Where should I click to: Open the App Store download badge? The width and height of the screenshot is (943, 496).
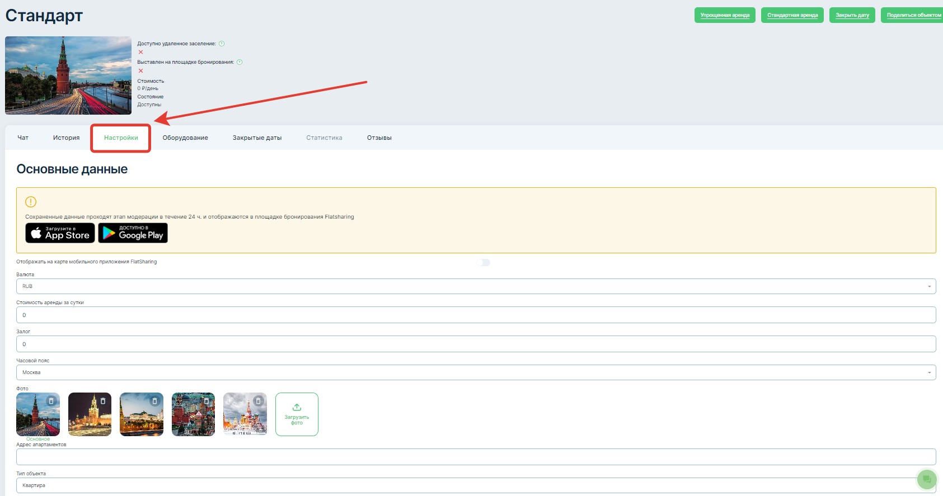tap(60, 233)
